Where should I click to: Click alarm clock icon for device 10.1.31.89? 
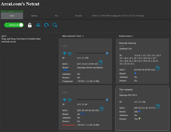point(70,100)
